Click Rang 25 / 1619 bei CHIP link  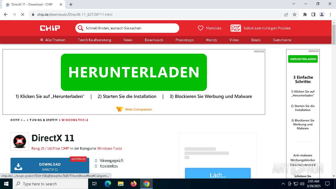coord(50,148)
